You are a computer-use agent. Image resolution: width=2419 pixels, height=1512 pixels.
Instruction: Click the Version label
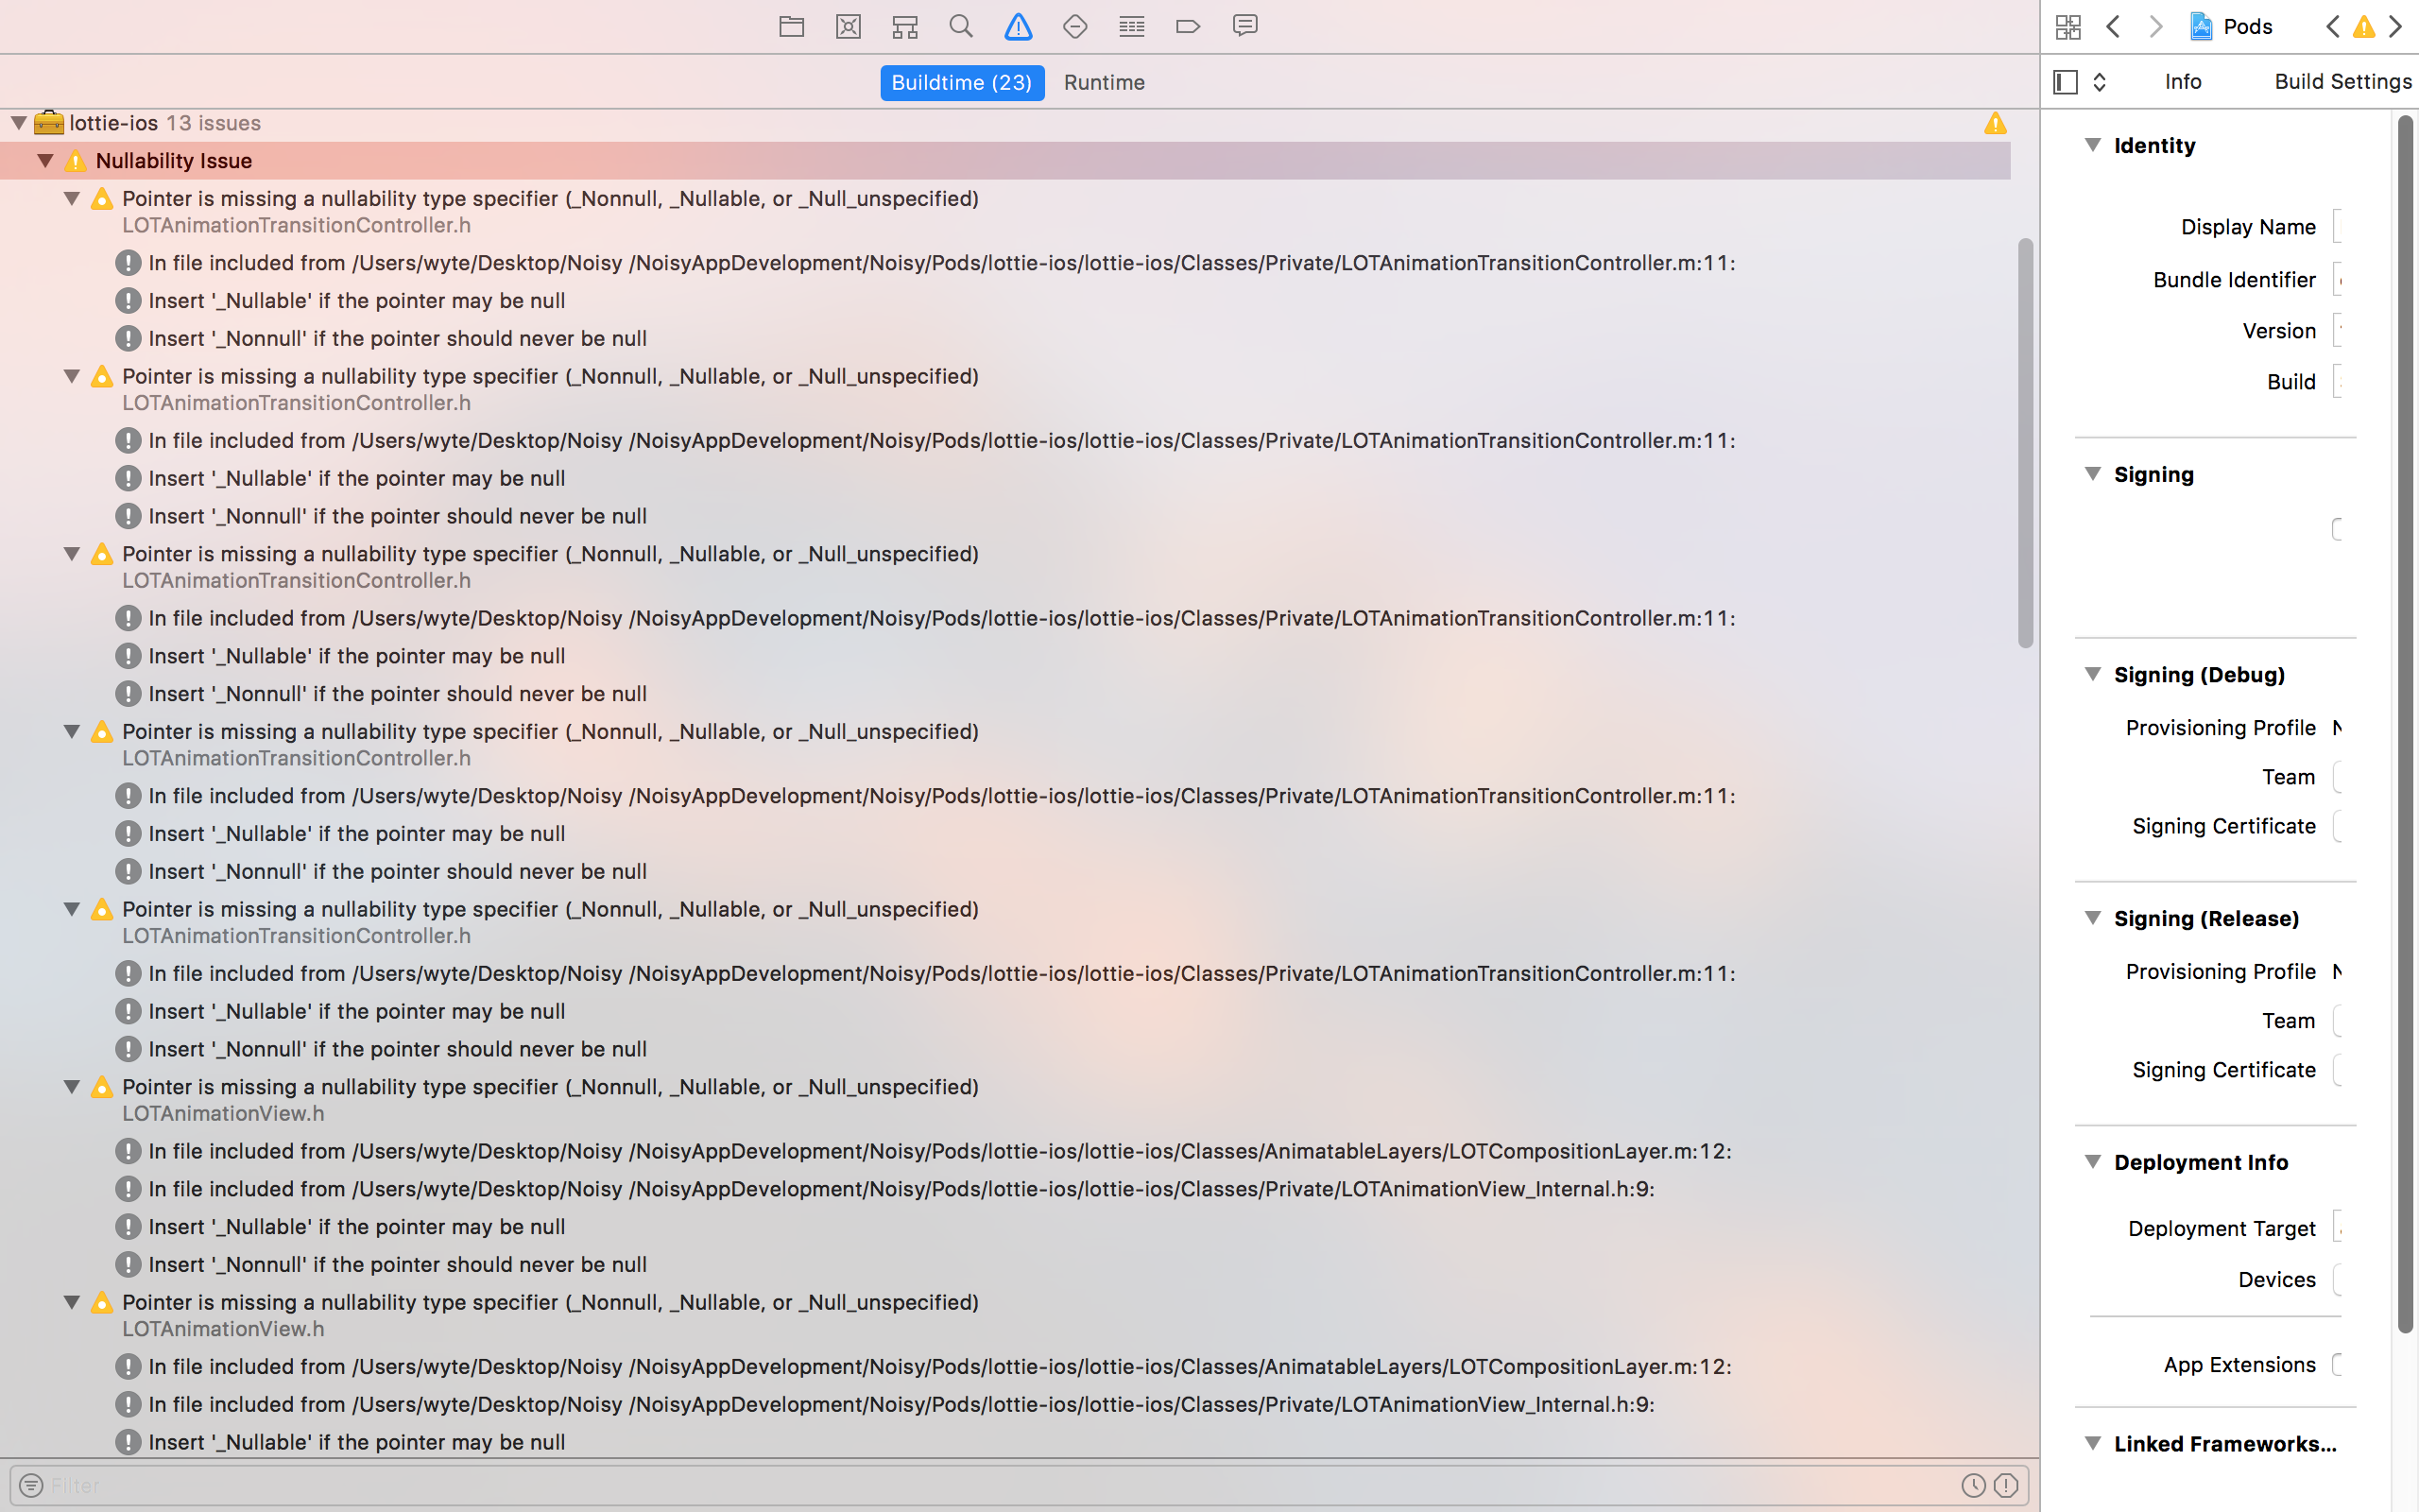point(2279,331)
